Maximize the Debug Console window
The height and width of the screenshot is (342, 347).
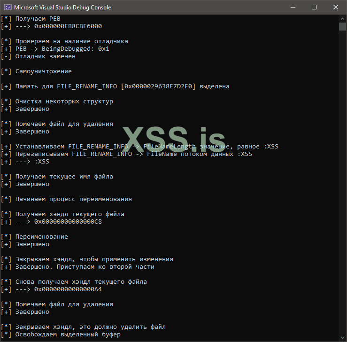point(314,8)
